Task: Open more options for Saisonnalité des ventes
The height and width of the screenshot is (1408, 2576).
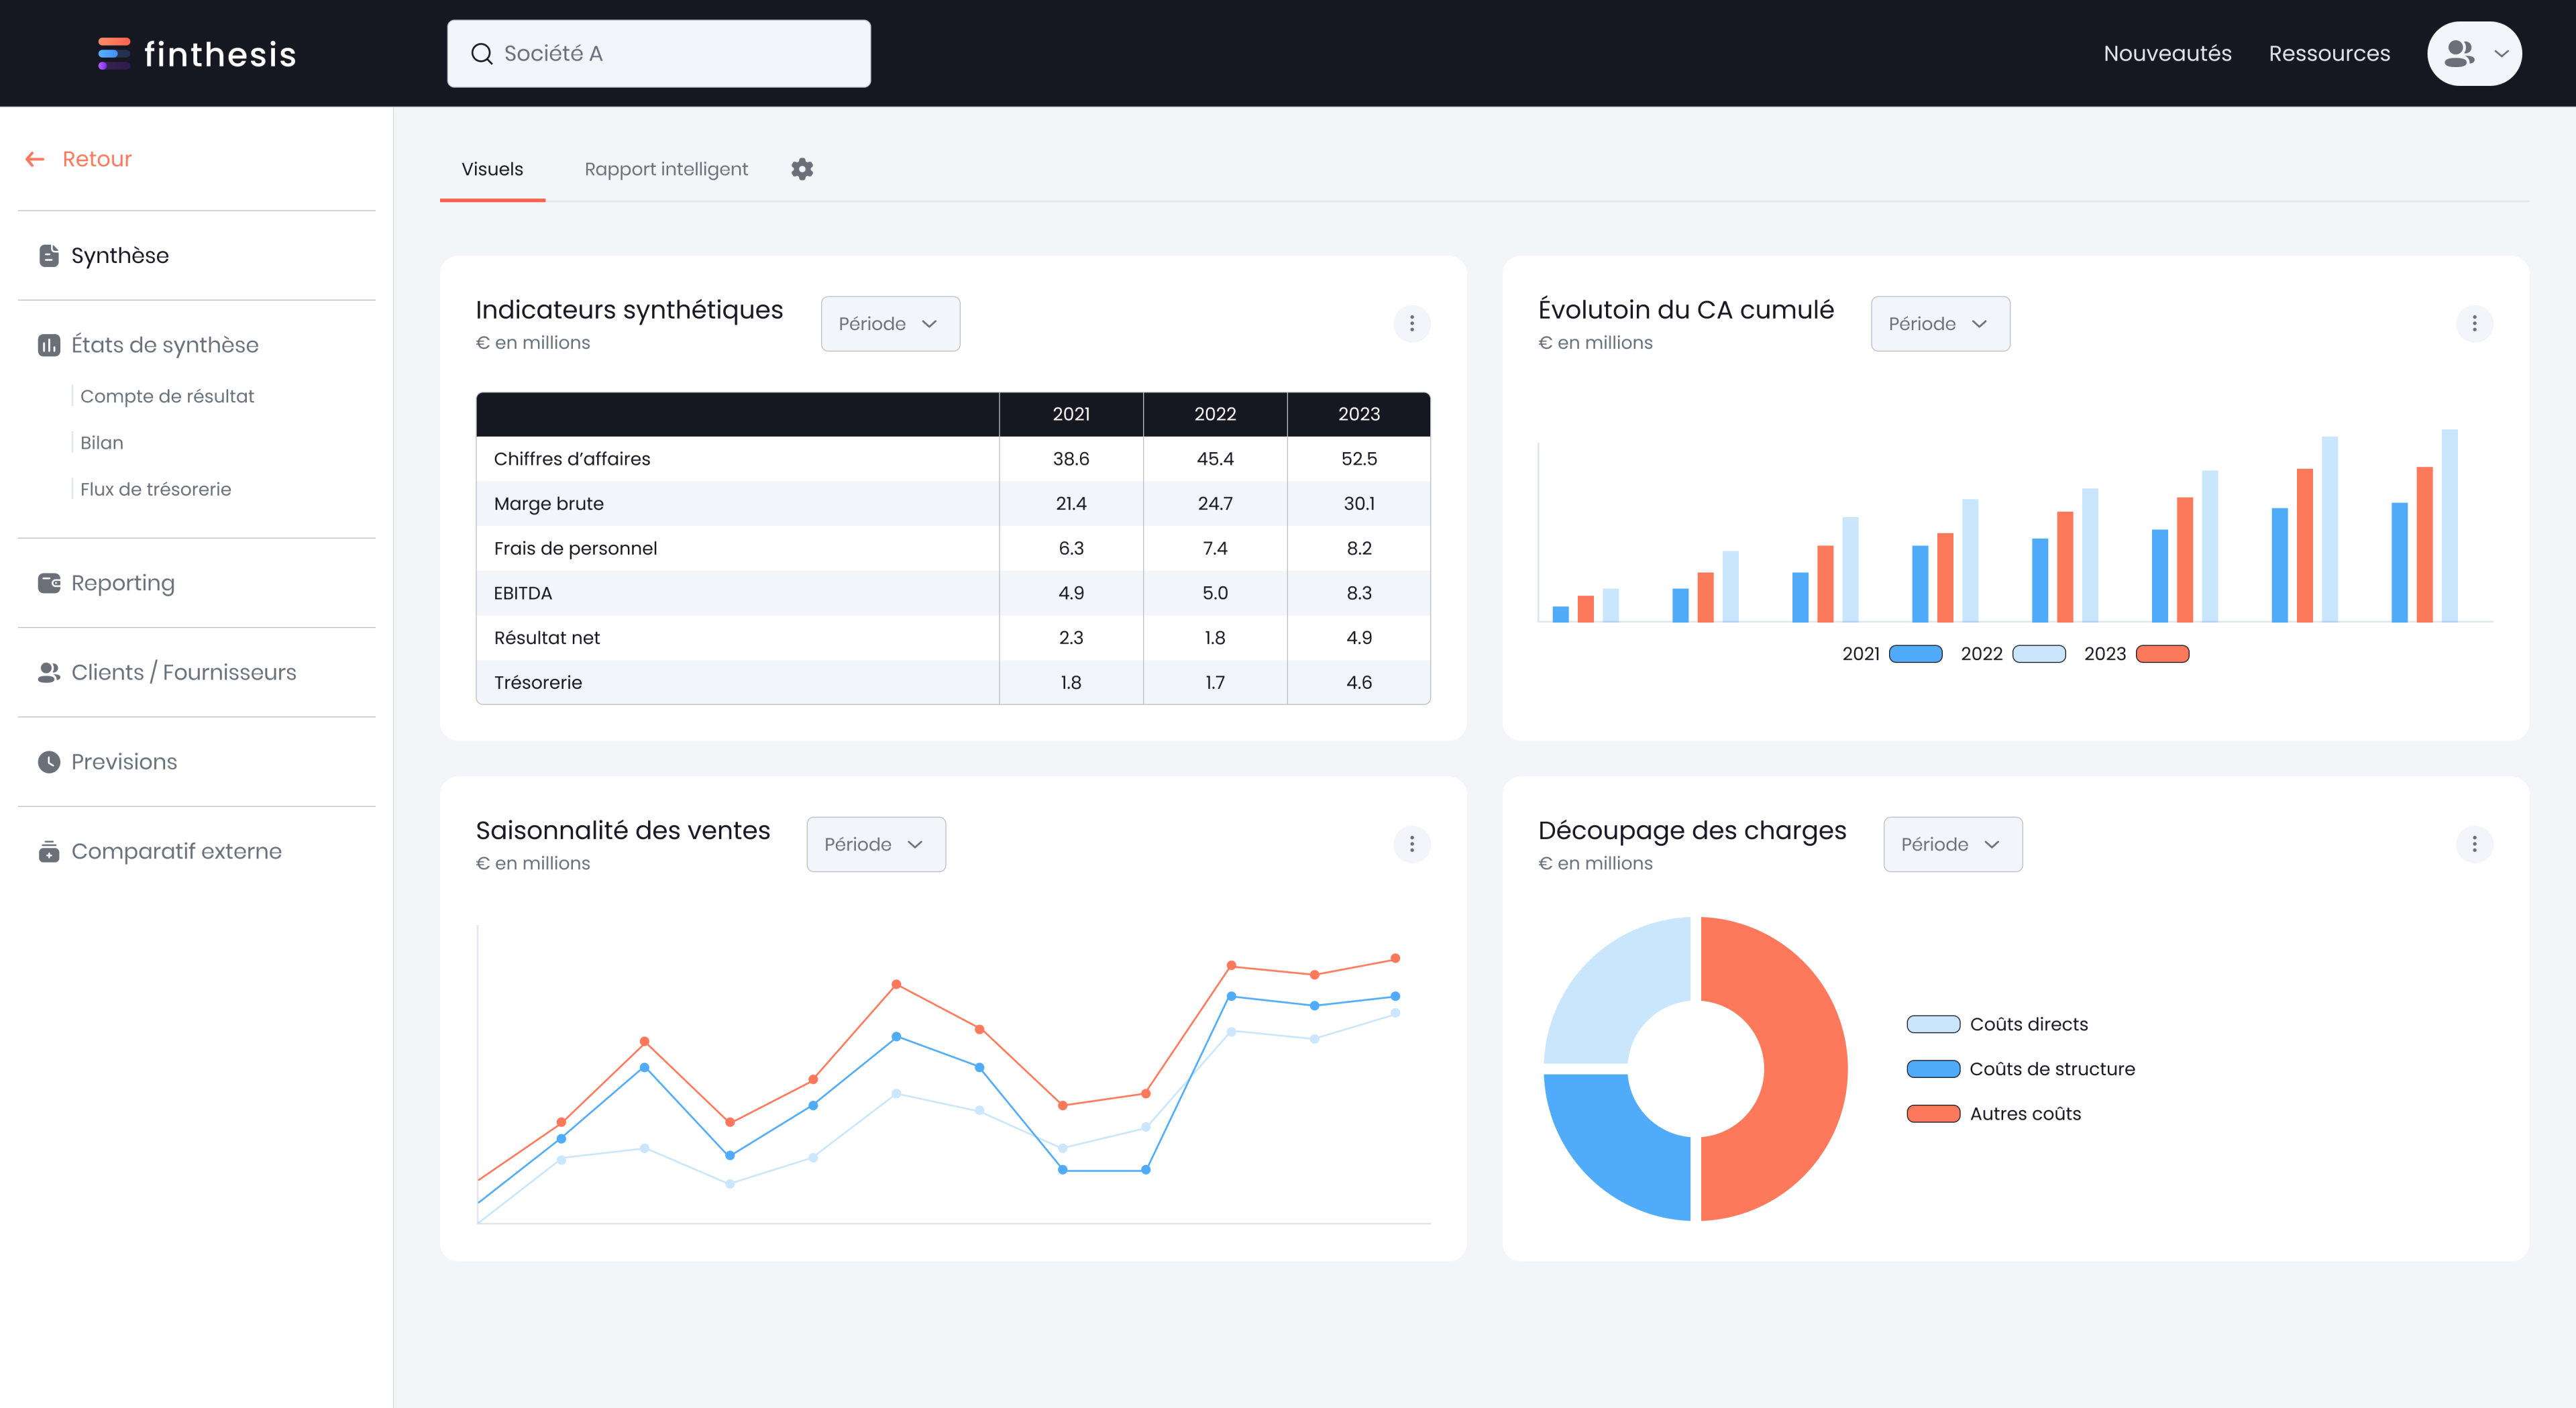Action: coord(1412,845)
